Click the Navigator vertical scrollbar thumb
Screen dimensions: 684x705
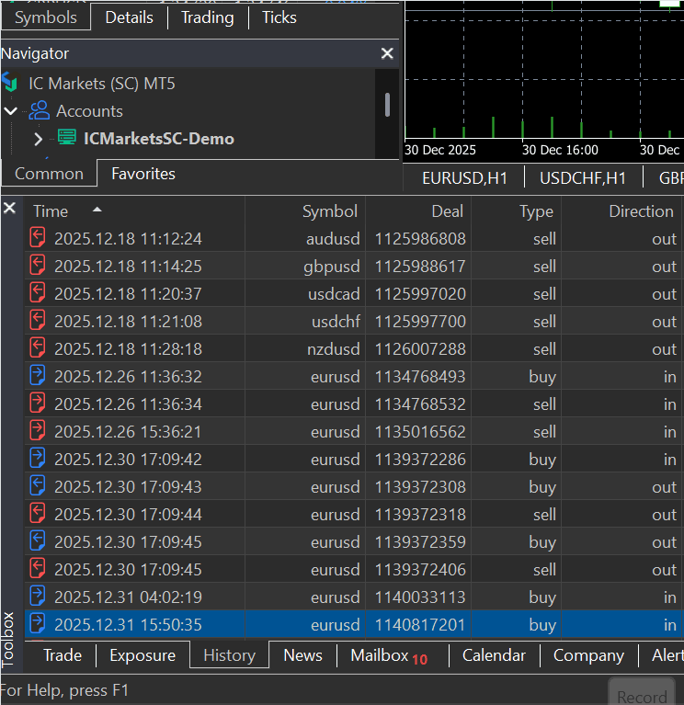tap(387, 105)
